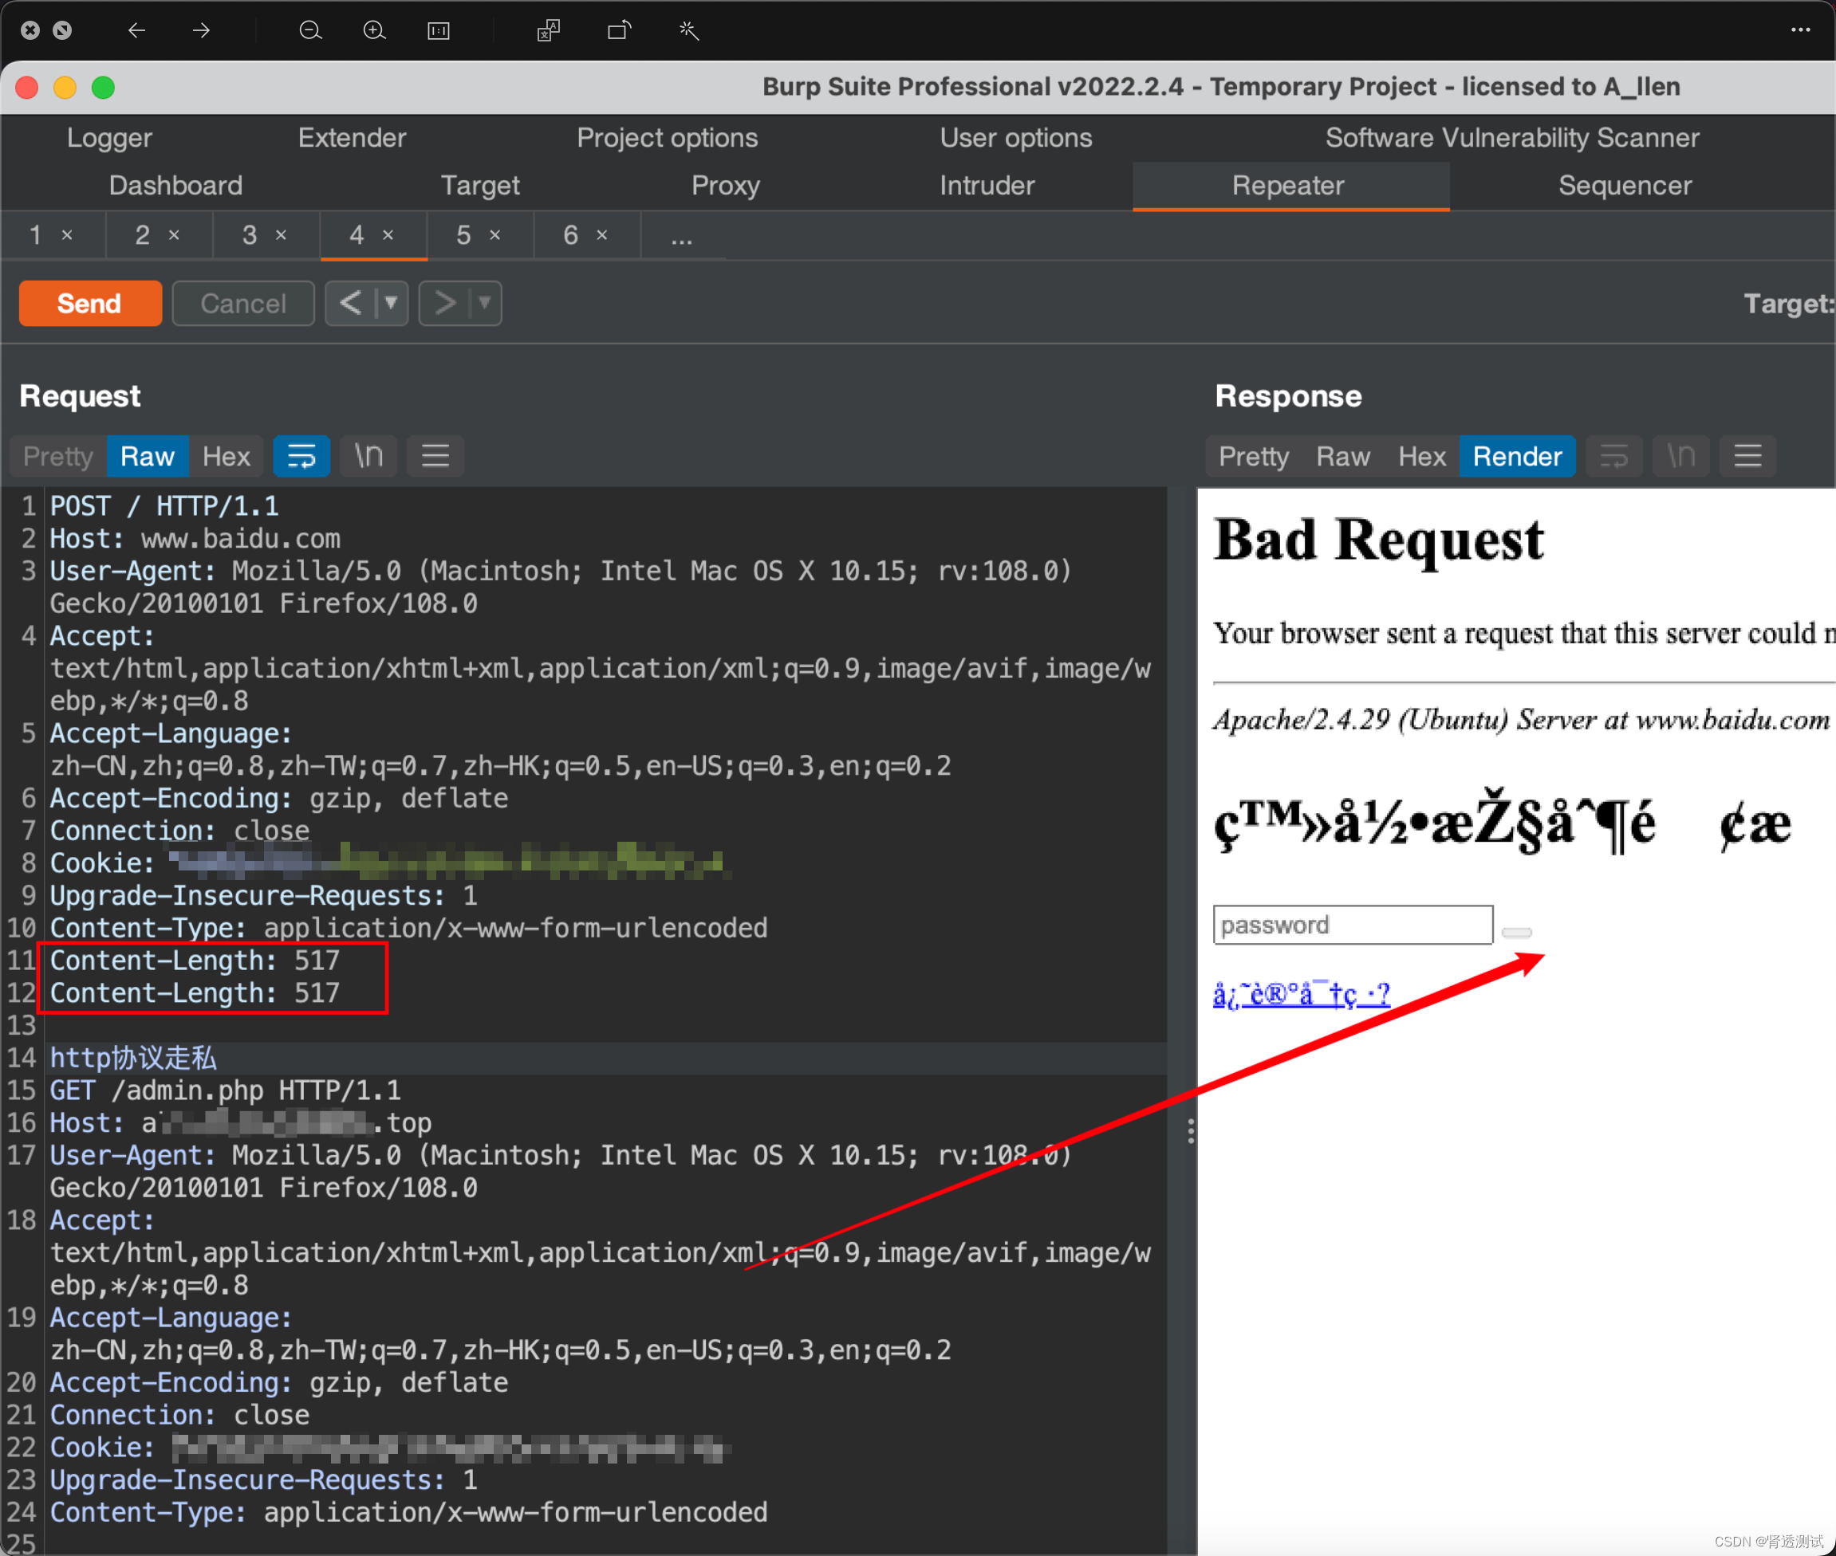
Task: Go to the next request in history
Action: (444, 304)
